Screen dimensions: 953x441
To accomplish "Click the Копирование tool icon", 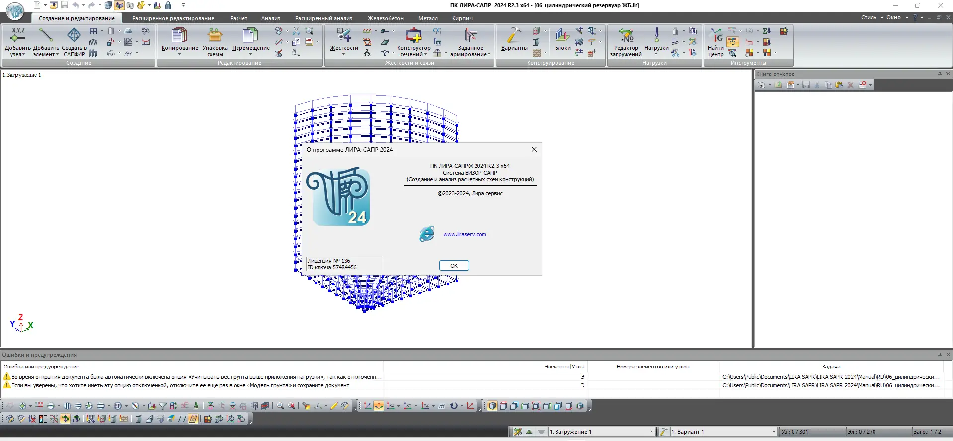I will point(179,36).
